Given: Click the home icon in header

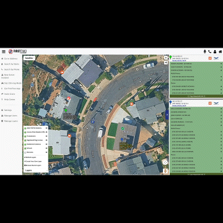Looking at the screenshot, I should click(221, 51).
